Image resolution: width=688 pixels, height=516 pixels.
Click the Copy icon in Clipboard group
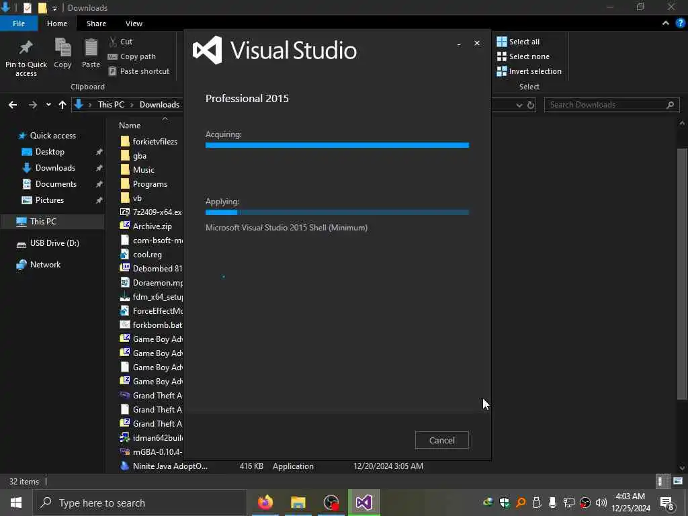(x=62, y=48)
